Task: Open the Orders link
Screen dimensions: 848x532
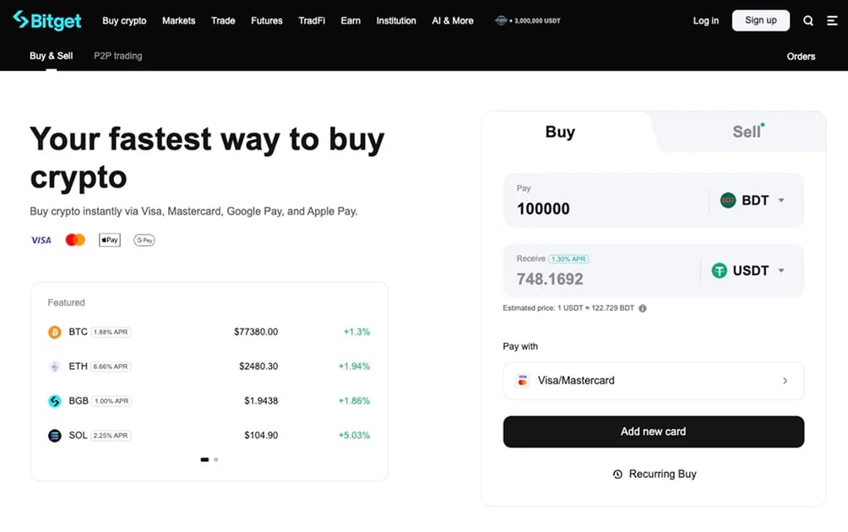Action: coord(801,57)
